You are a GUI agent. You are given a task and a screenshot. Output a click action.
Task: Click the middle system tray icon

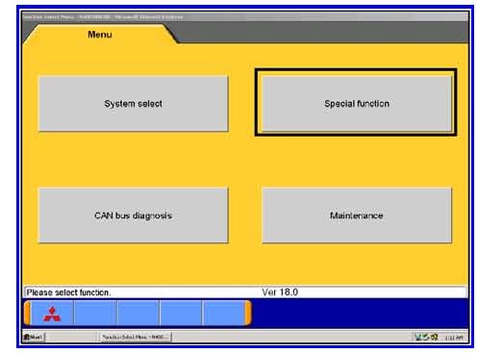click(426, 337)
